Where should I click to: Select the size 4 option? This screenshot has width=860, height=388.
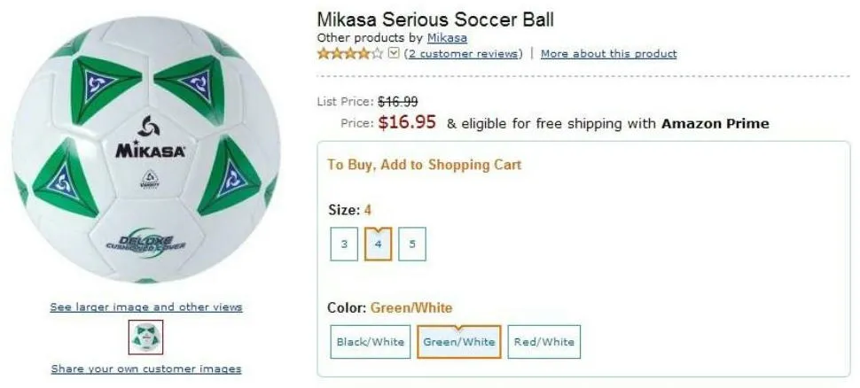(x=378, y=244)
